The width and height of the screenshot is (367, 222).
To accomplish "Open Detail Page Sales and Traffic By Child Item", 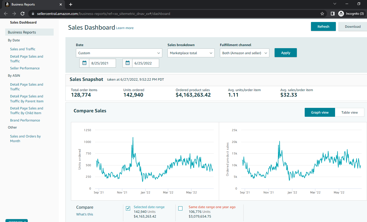I will click(x=27, y=111).
